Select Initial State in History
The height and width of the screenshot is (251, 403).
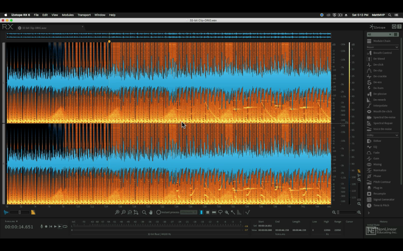tap(373, 225)
